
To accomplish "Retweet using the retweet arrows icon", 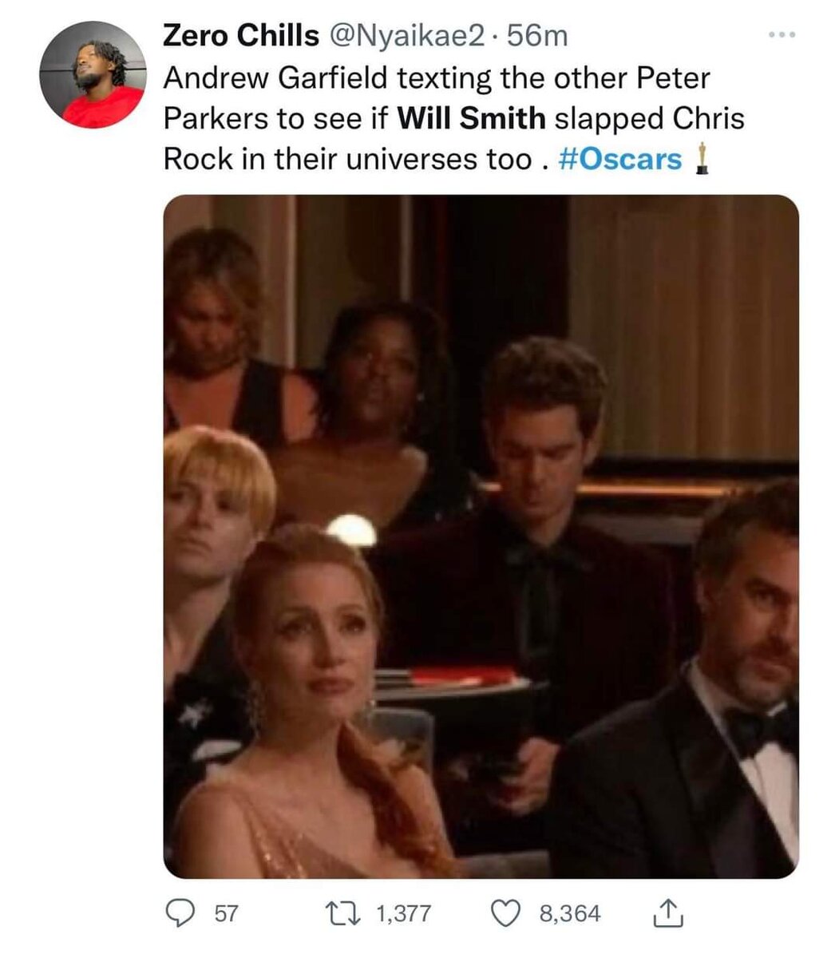I will tap(344, 912).
